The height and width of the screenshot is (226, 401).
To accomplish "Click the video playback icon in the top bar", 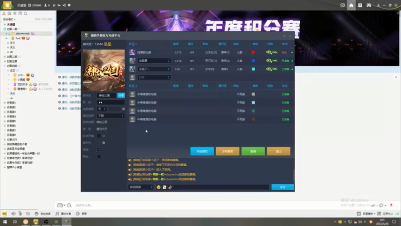I will pos(342,6).
